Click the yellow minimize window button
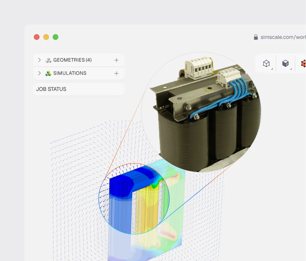306x261 pixels. [x=46, y=37]
